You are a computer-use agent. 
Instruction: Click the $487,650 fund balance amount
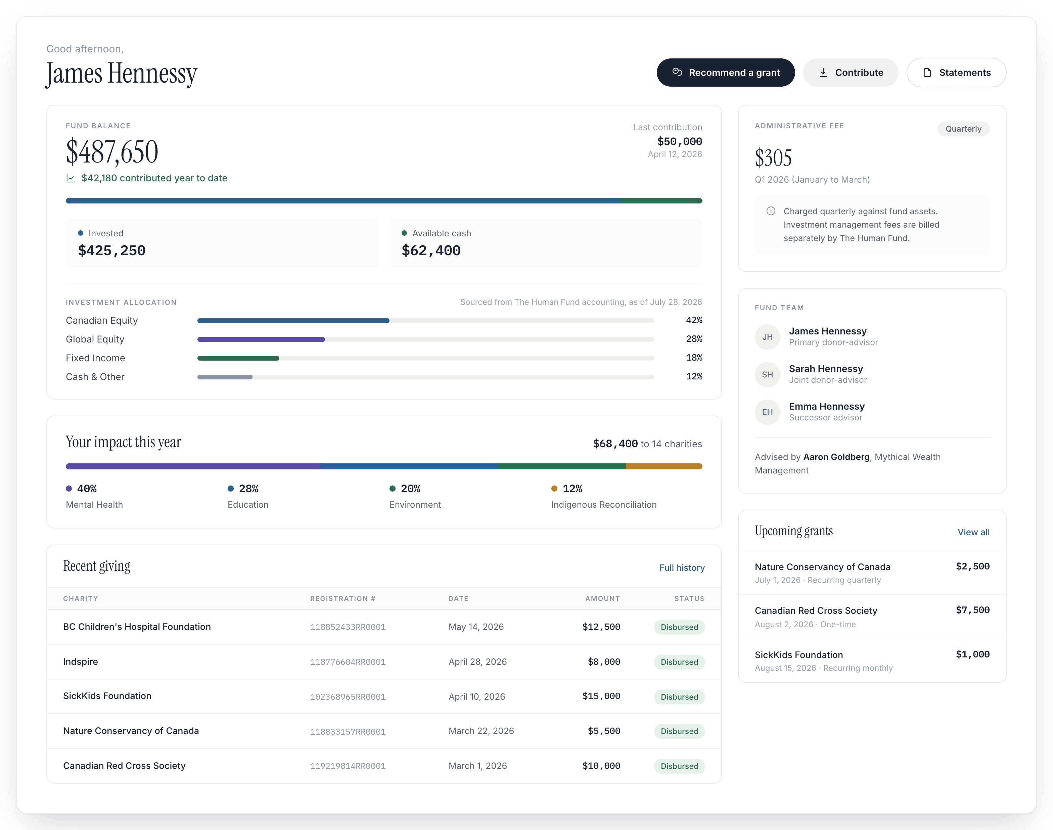point(112,152)
